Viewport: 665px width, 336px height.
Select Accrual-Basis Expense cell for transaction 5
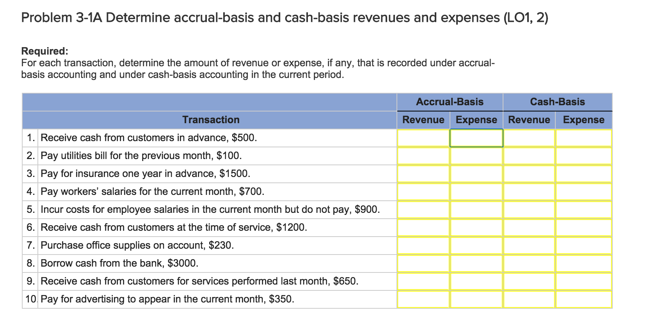(477, 210)
